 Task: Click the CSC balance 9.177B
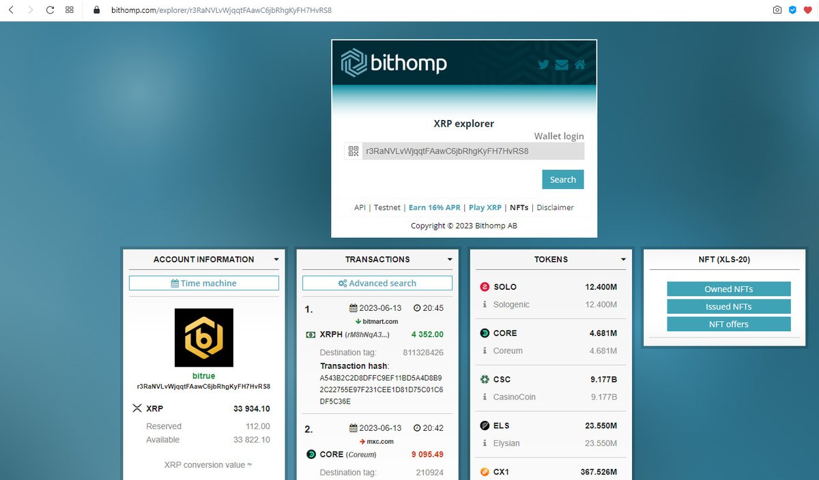pyautogui.click(x=602, y=379)
